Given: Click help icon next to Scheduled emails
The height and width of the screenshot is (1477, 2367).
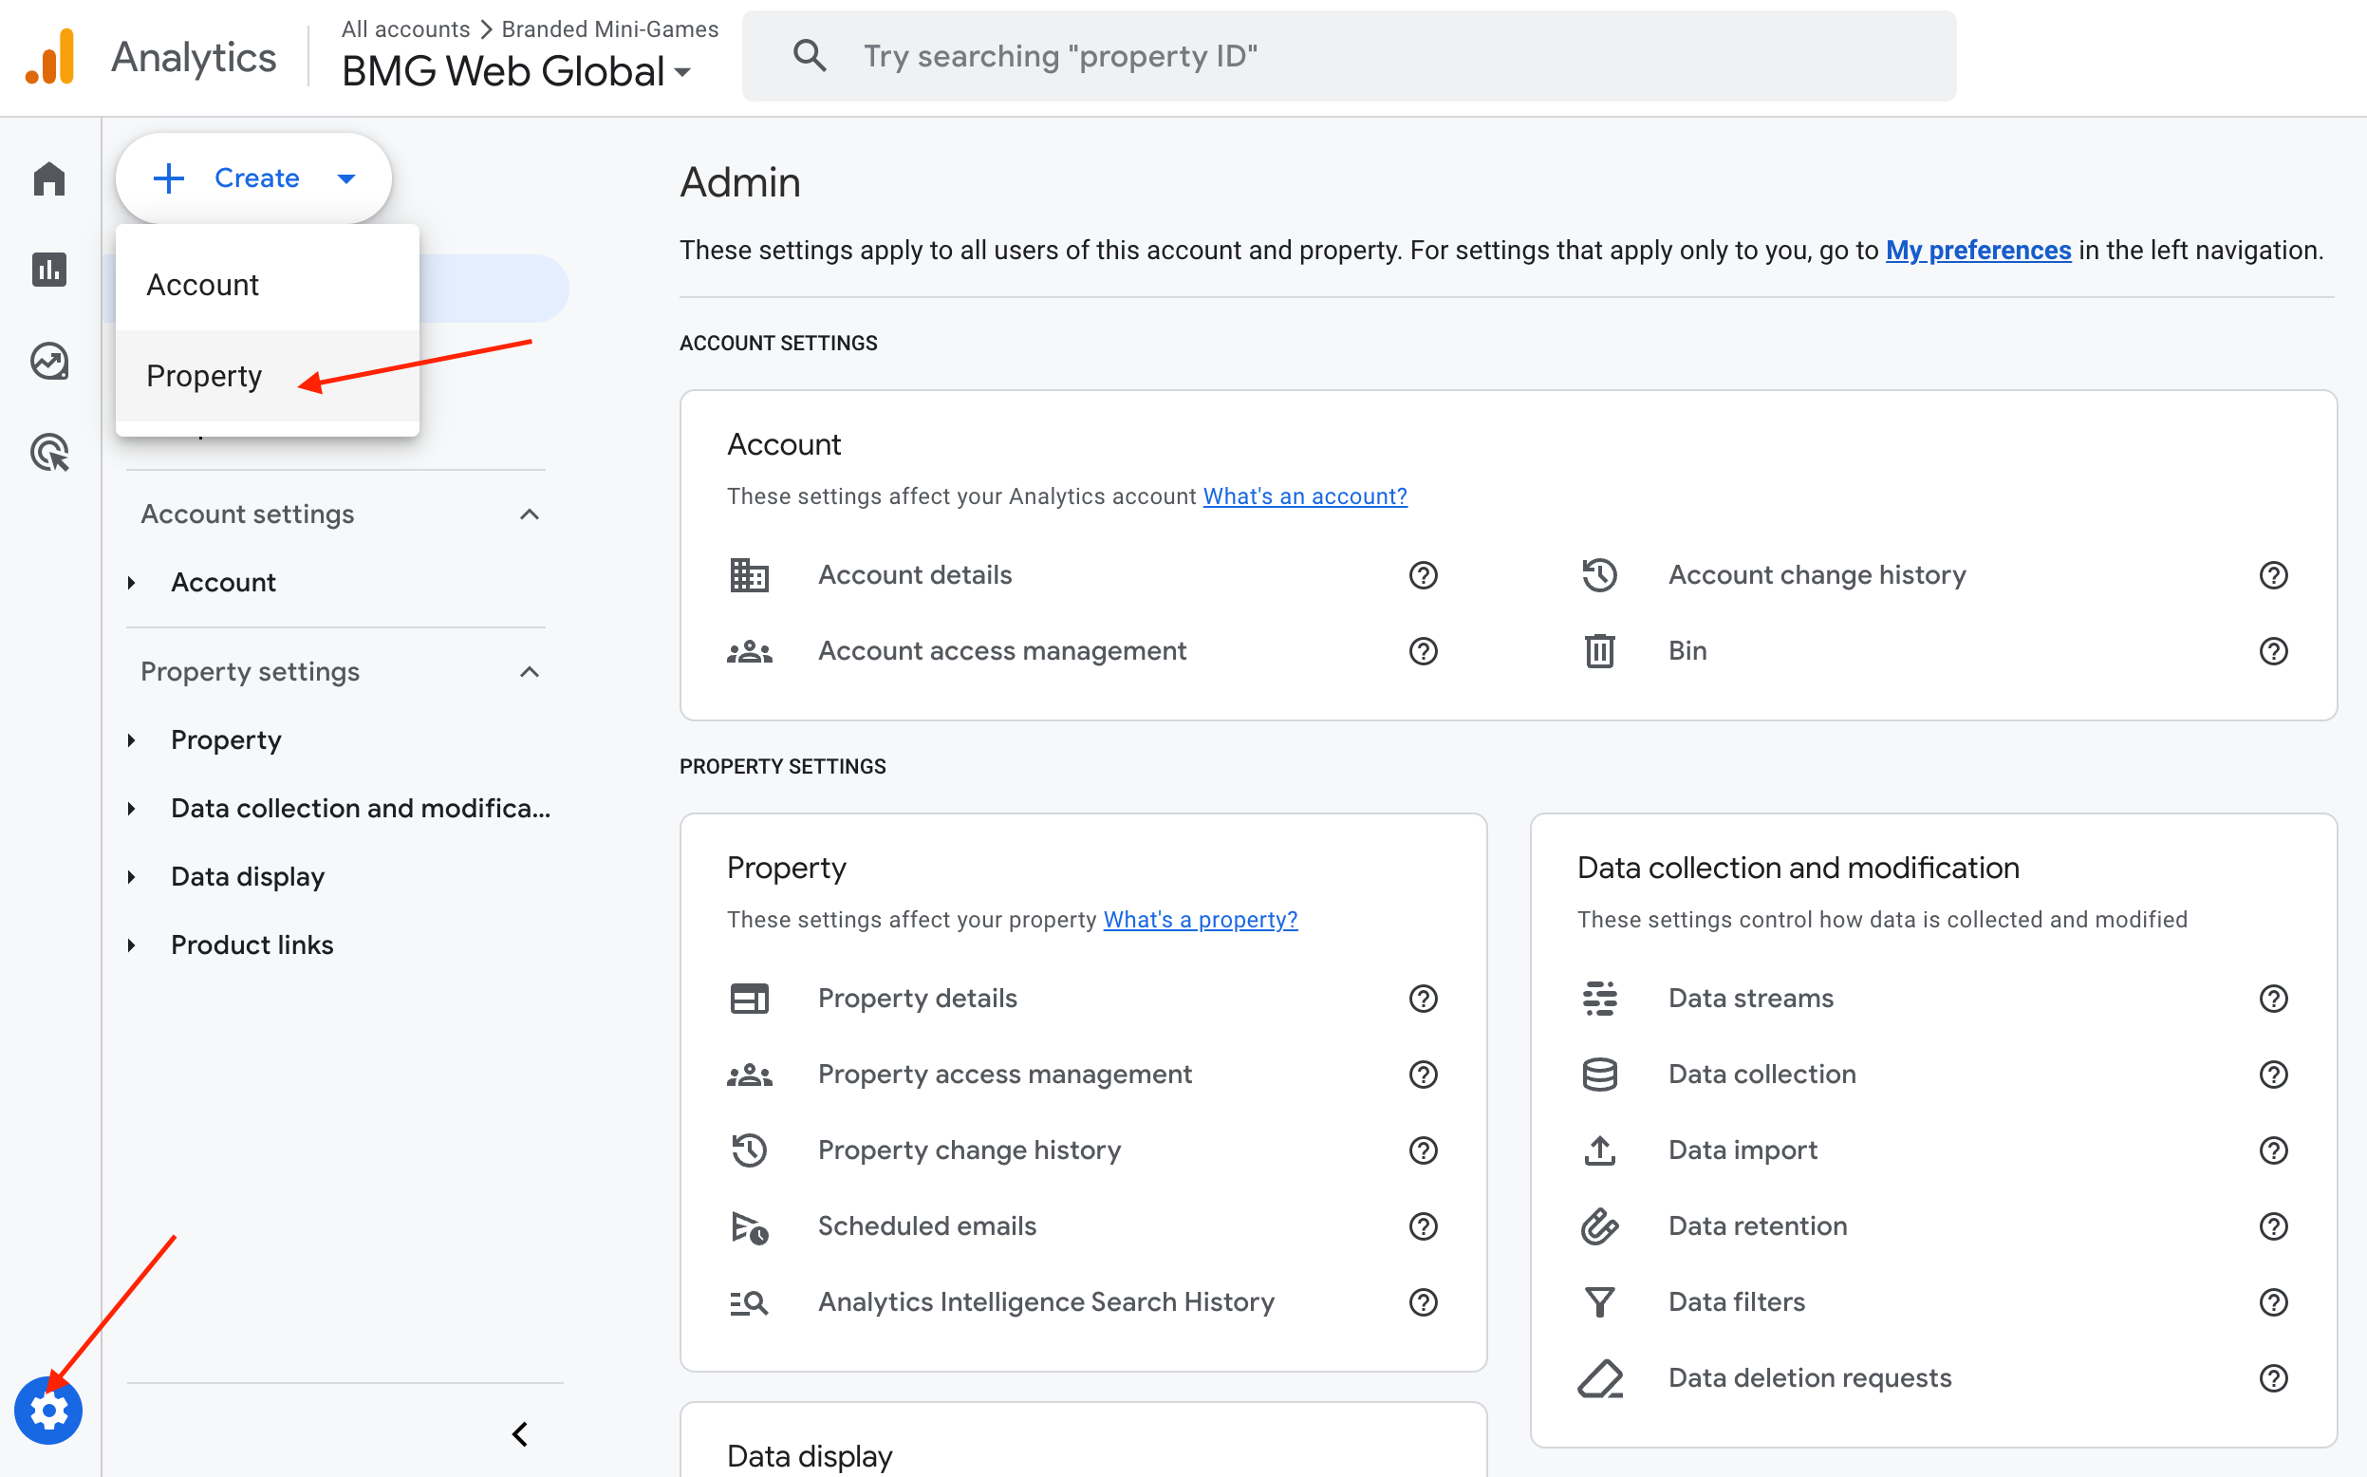Looking at the screenshot, I should point(1423,1226).
